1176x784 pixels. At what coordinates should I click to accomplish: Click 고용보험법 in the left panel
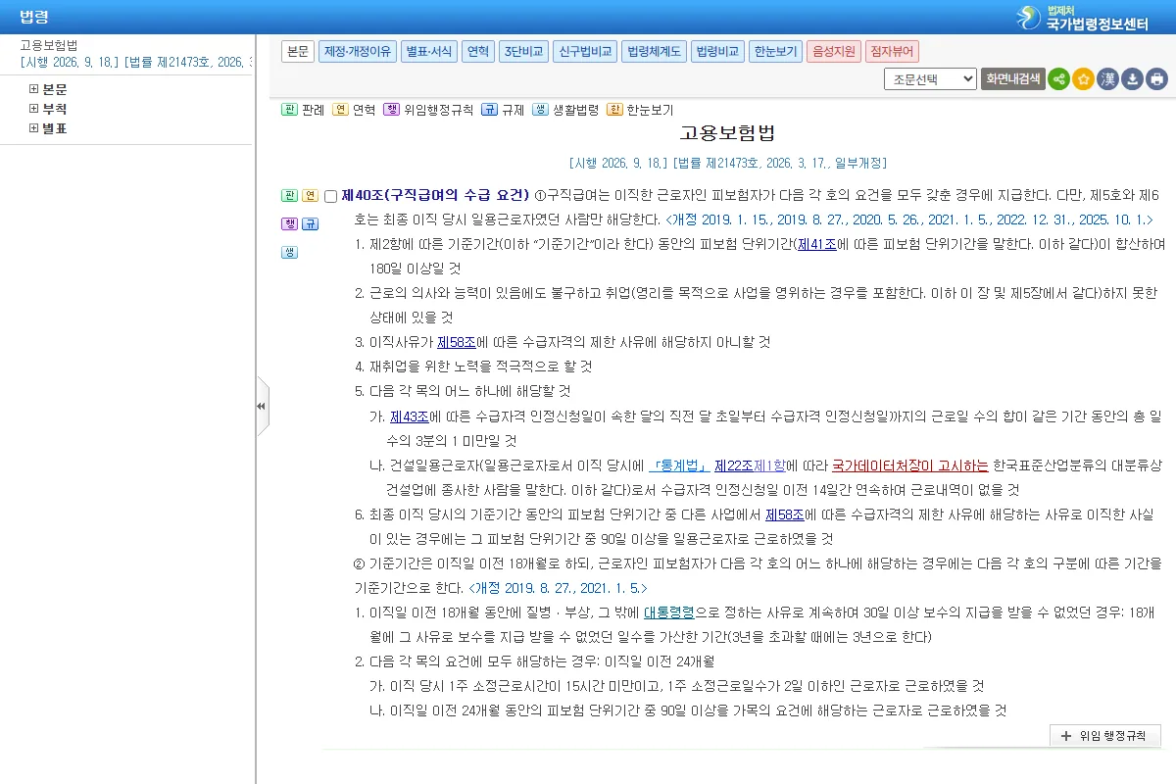49,45
